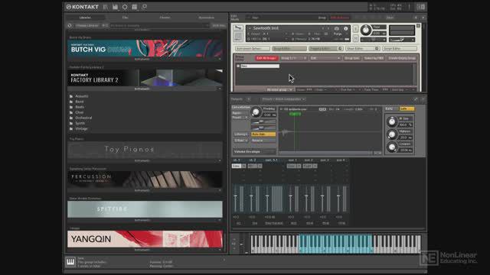
Task: Click the keyboard icon in bottom info bar
Action: coord(70,261)
